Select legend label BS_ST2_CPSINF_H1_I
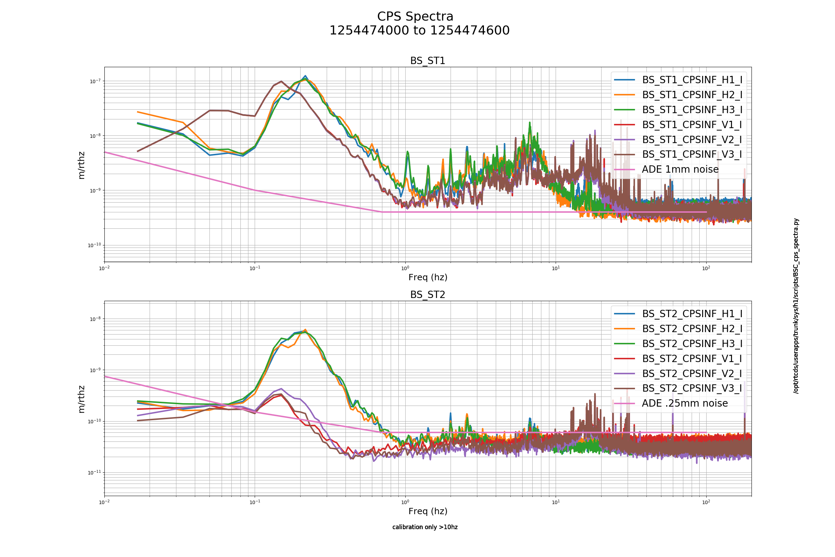Viewport: 835px width, 557px height. click(x=692, y=314)
